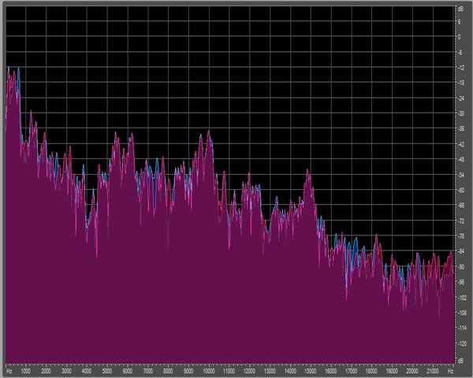Click the 11000 frequency axis label

click(x=229, y=371)
